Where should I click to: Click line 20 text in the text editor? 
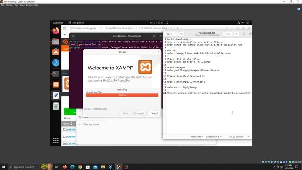coord(208,93)
